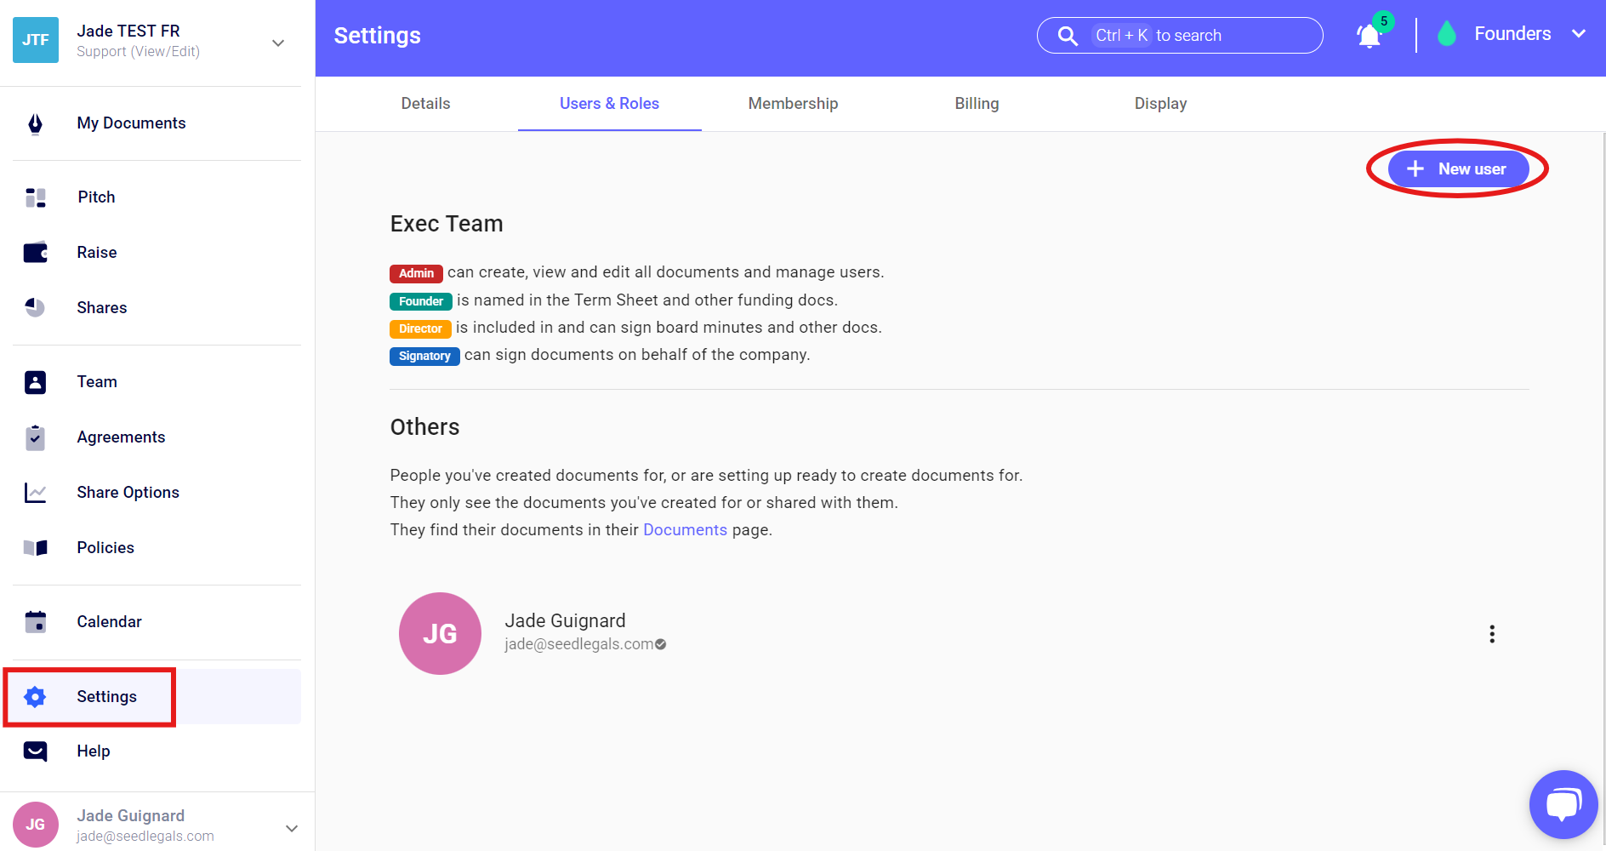Follow the Documents link
This screenshot has width=1606, height=851.
click(x=685, y=530)
